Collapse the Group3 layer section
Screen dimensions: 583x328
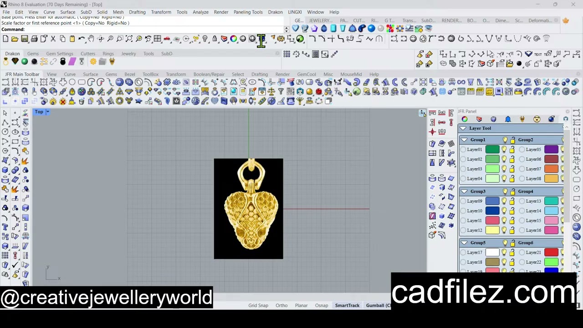coord(464,192)
